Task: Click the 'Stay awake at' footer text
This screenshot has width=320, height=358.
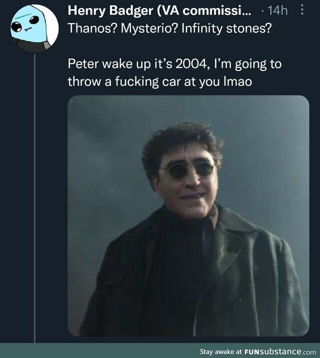Action: (x=220, y=352)
